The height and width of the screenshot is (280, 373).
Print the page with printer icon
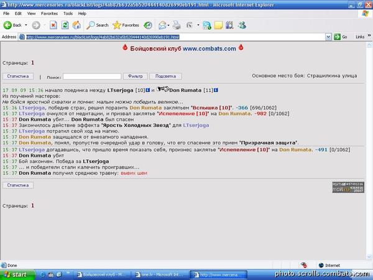click(177, 25)
